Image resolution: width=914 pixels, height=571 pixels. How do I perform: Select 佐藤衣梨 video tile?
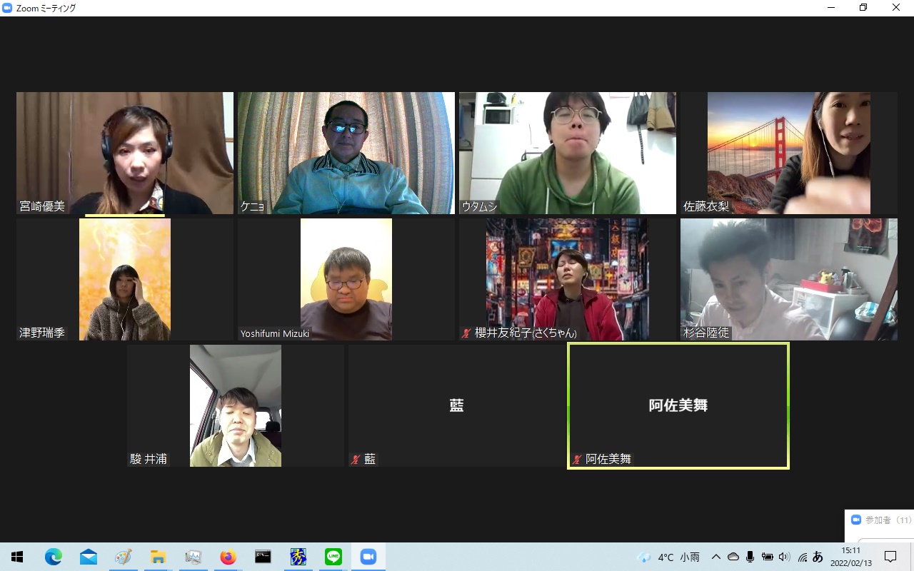click(789, 153)
